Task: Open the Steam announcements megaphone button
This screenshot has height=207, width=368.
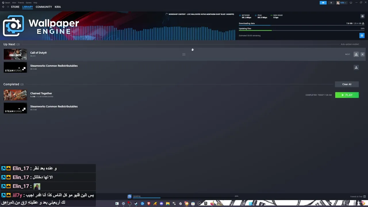Action: (323, 3)
